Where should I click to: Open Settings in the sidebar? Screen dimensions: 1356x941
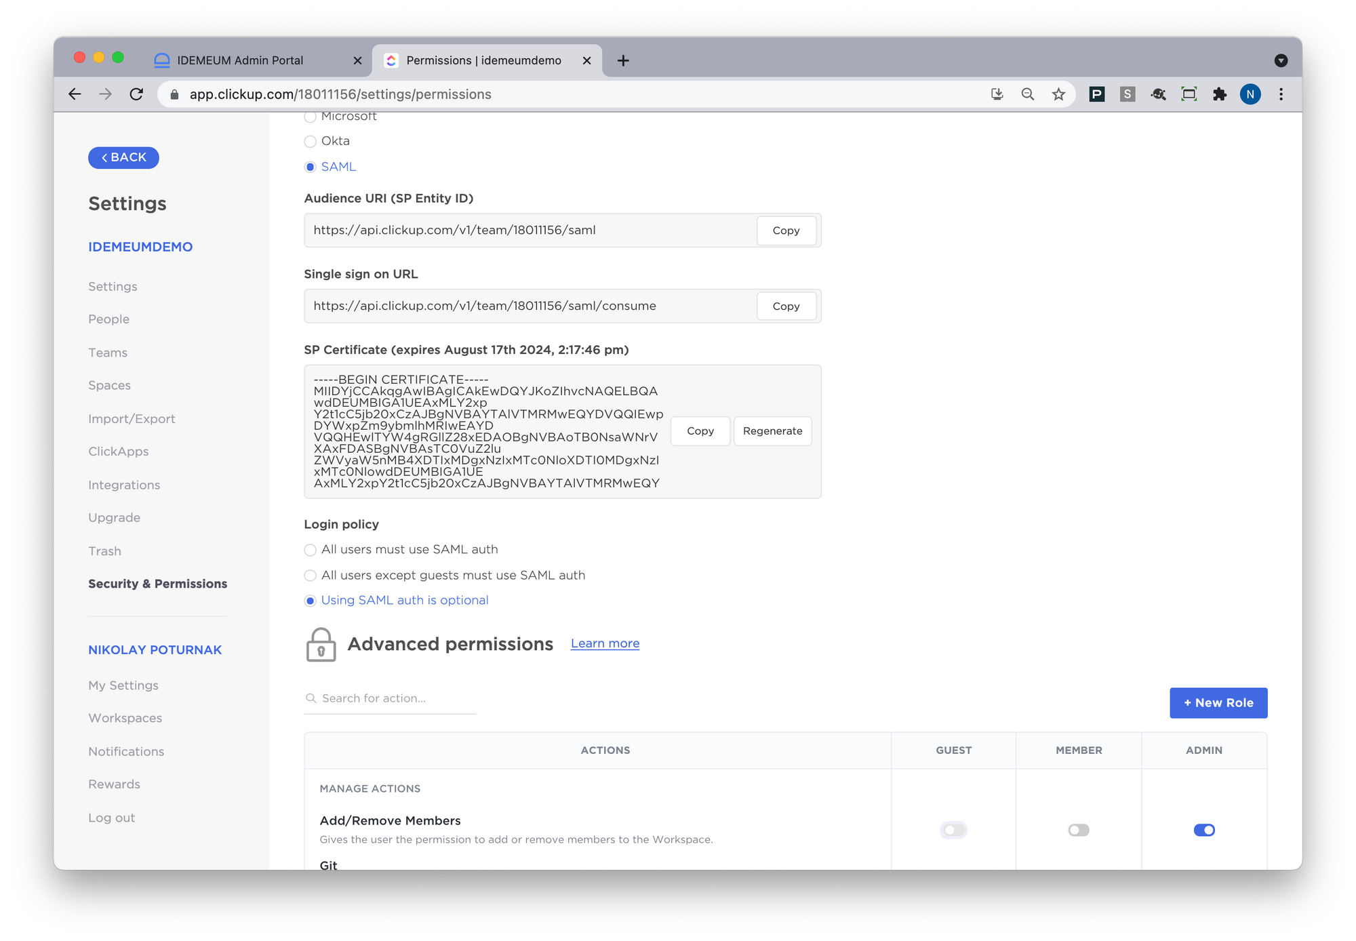tap(113, 287)
